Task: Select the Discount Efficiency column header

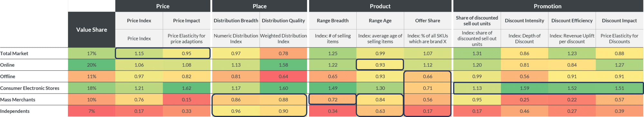Action: tap(572, 21)
